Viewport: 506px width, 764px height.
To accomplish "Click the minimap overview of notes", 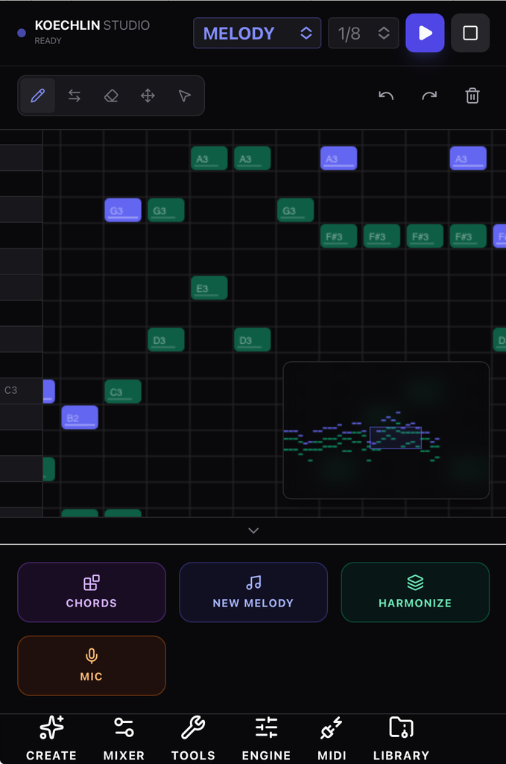I will pyautogui.click(x=386, y=430).
